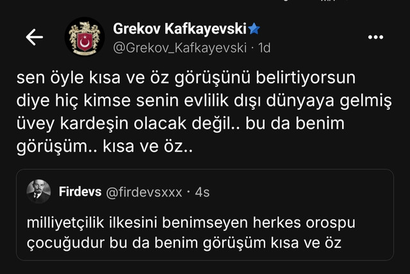
Task: Open the display name Grekov Kafkayevski
Action: coord(179,28)
